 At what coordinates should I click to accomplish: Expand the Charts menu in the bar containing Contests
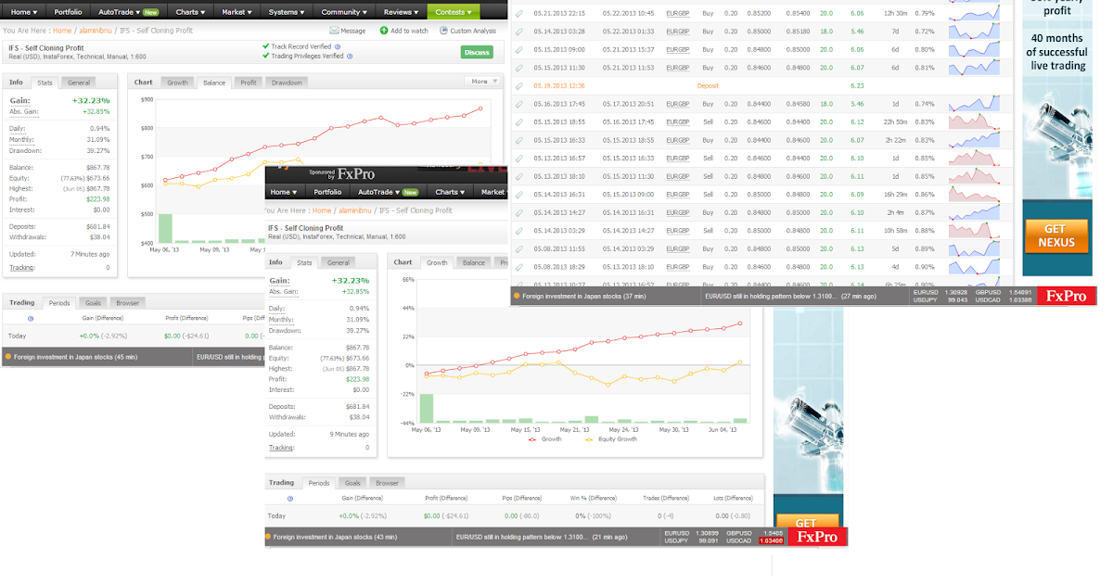[192, 12]
